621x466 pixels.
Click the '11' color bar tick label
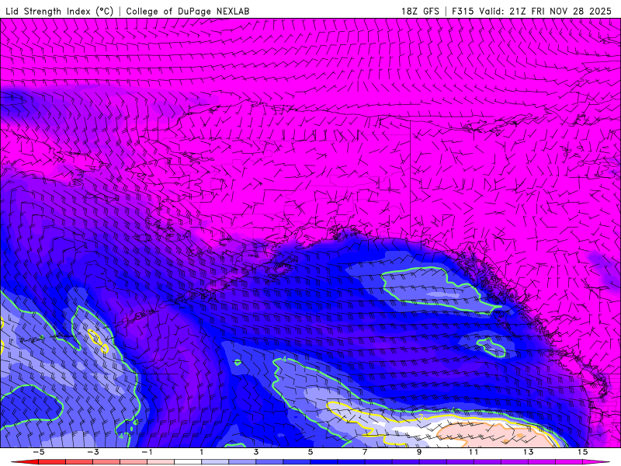pyautogui.click(x=474, y=452)
